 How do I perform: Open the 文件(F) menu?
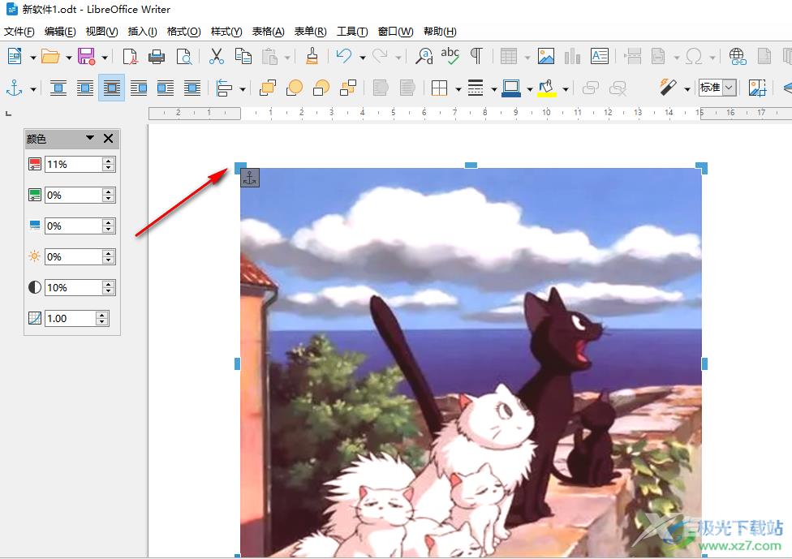coord(19,32)
